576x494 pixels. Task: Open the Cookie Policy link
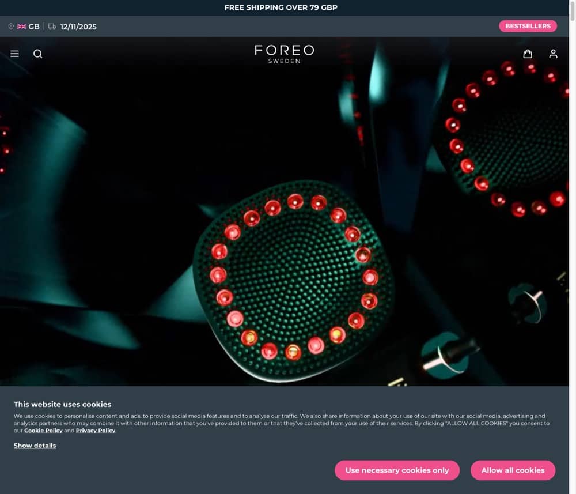[x=43, y=431]
